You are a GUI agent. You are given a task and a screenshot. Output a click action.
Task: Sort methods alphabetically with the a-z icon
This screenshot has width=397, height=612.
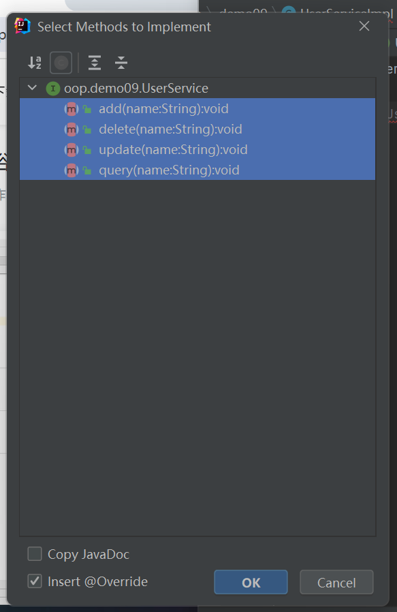point(35,63)
